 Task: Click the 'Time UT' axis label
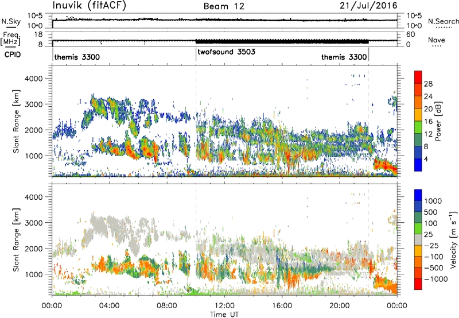[224, 315]
